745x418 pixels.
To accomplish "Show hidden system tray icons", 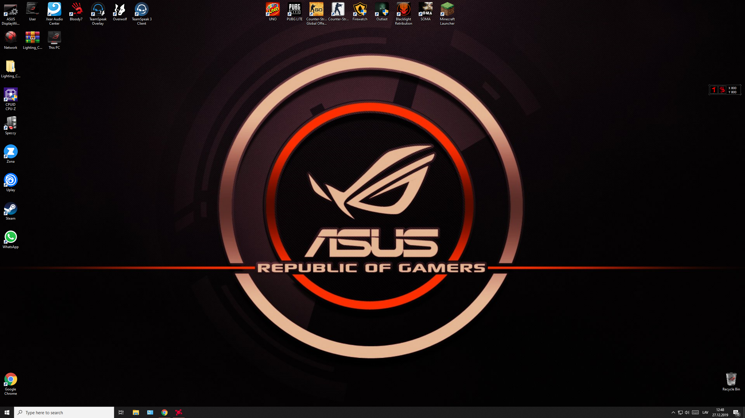I will [673, 412].
